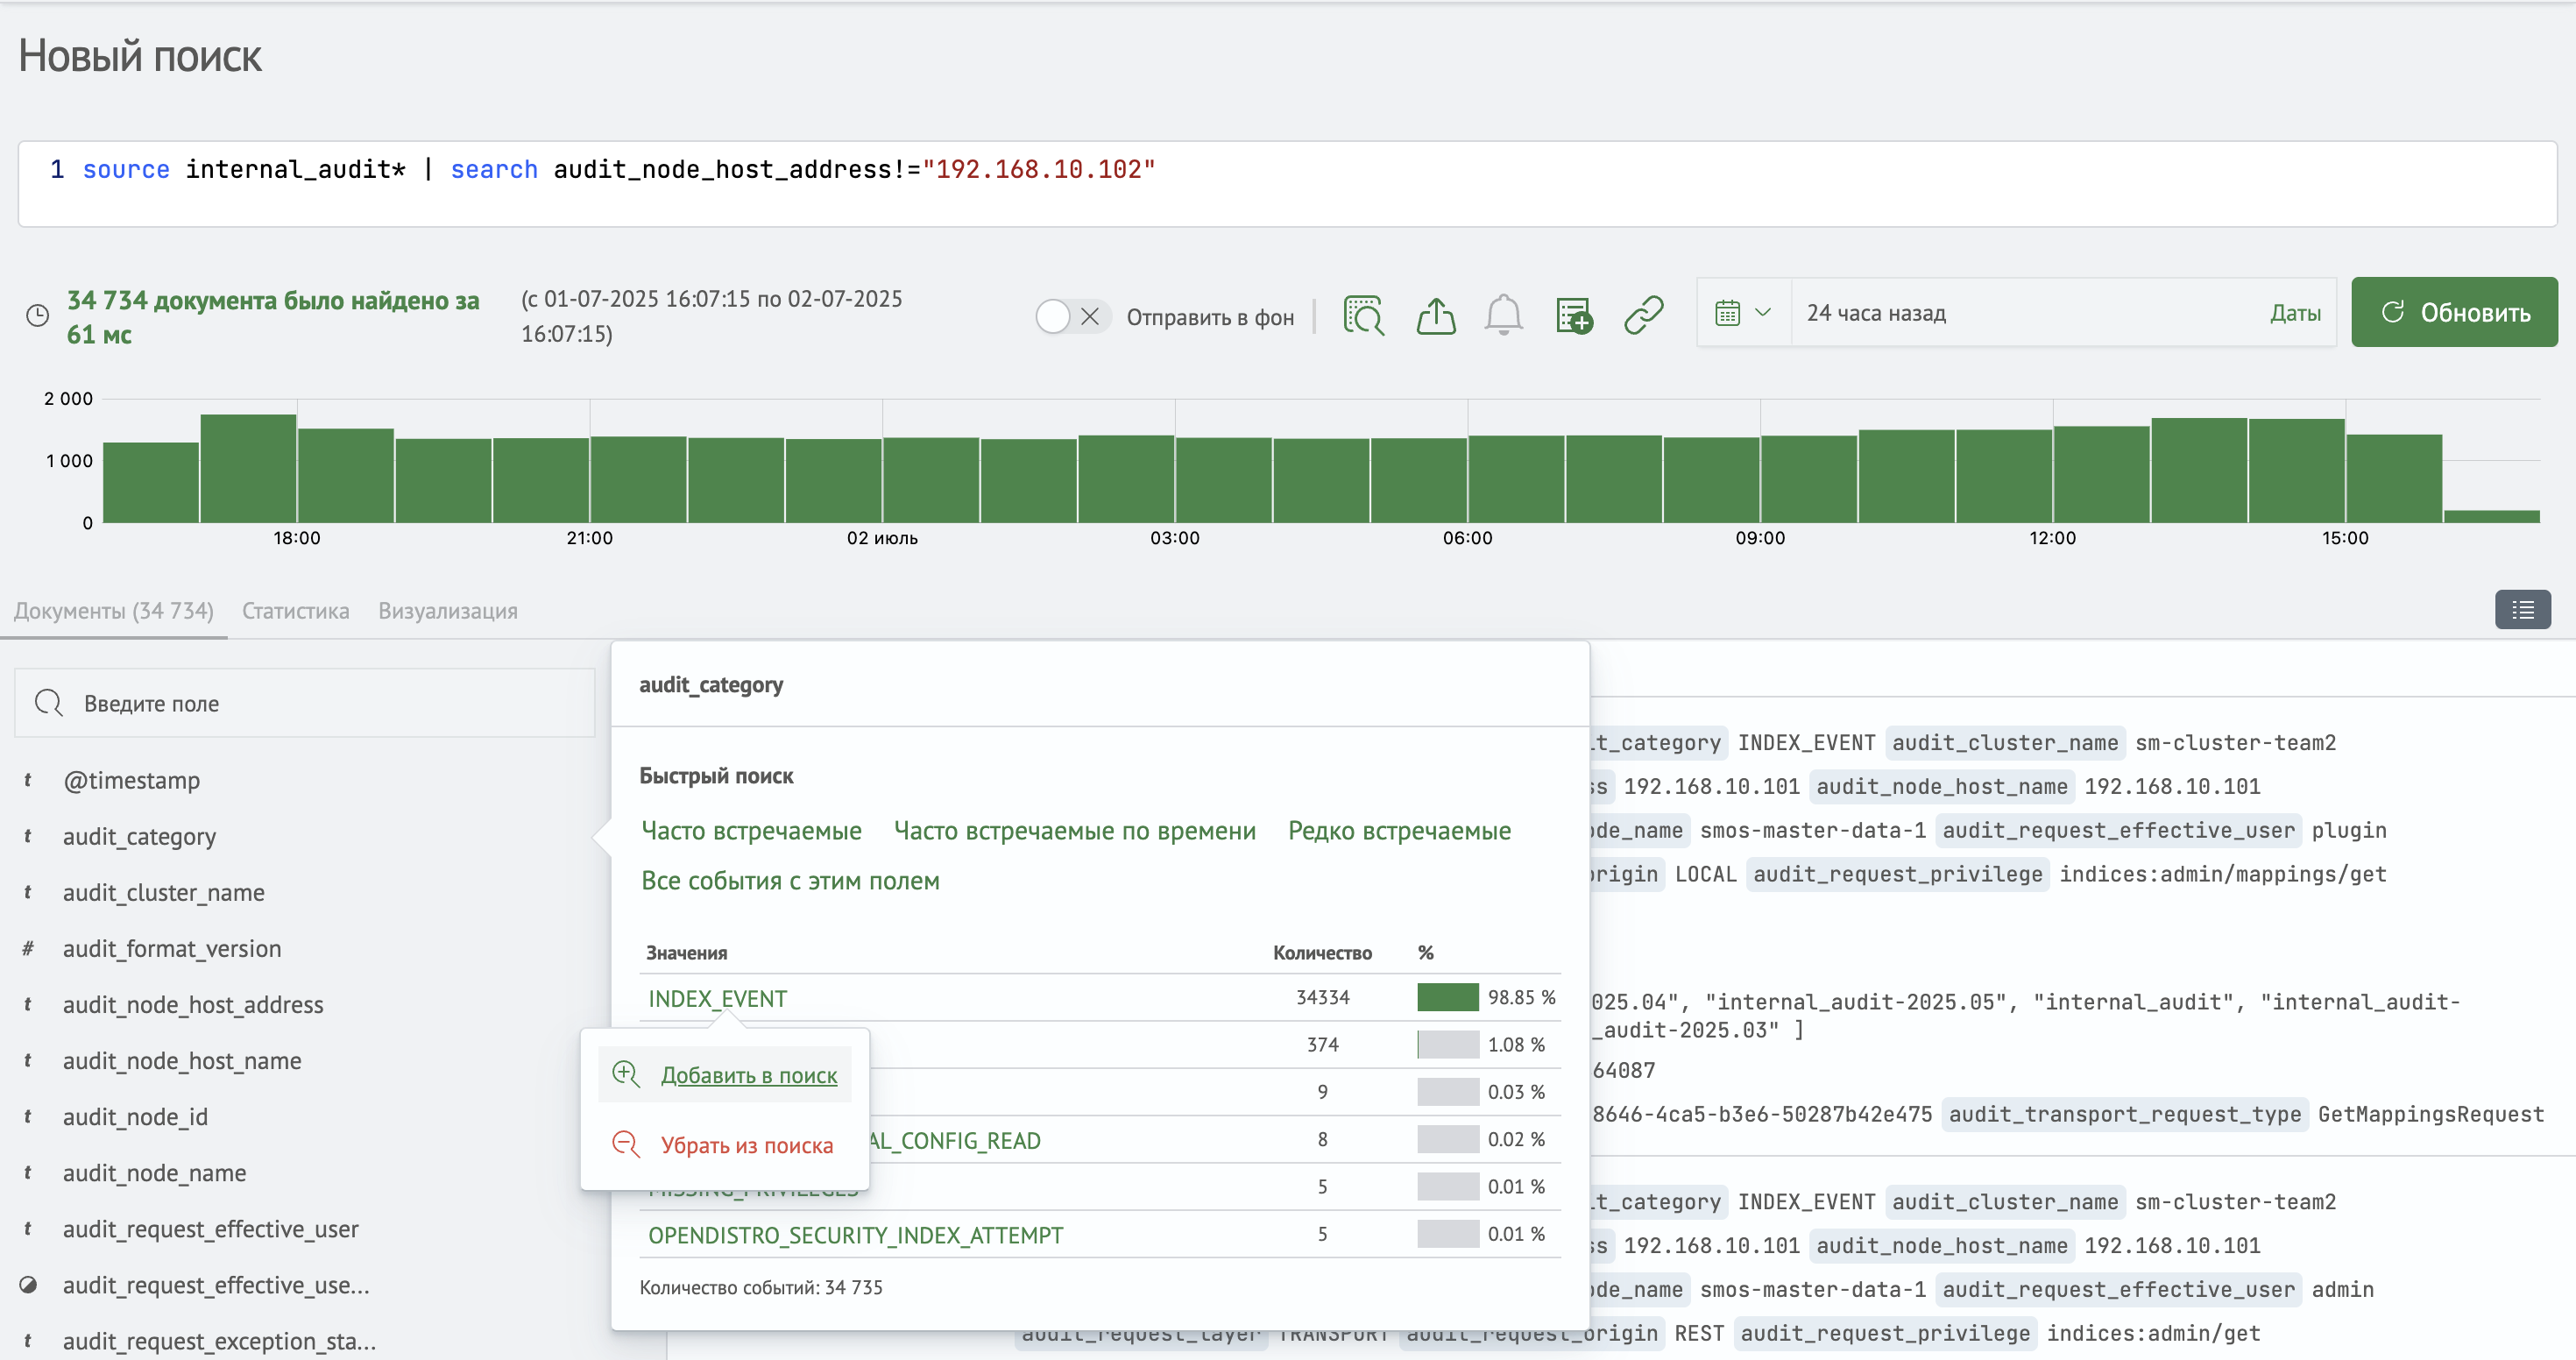Select the audit_format_version field

171,948
